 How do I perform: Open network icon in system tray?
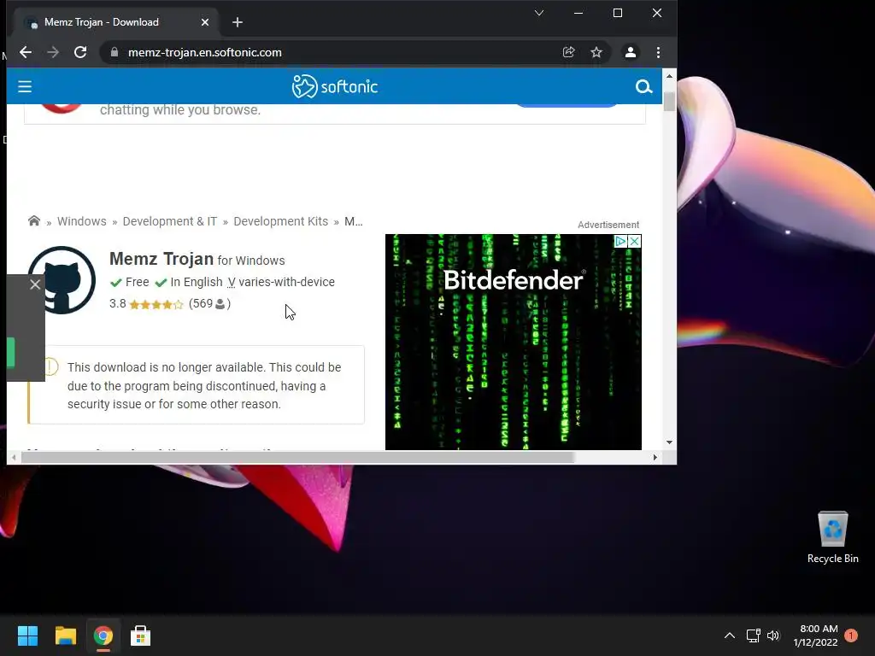pos(754,635)
